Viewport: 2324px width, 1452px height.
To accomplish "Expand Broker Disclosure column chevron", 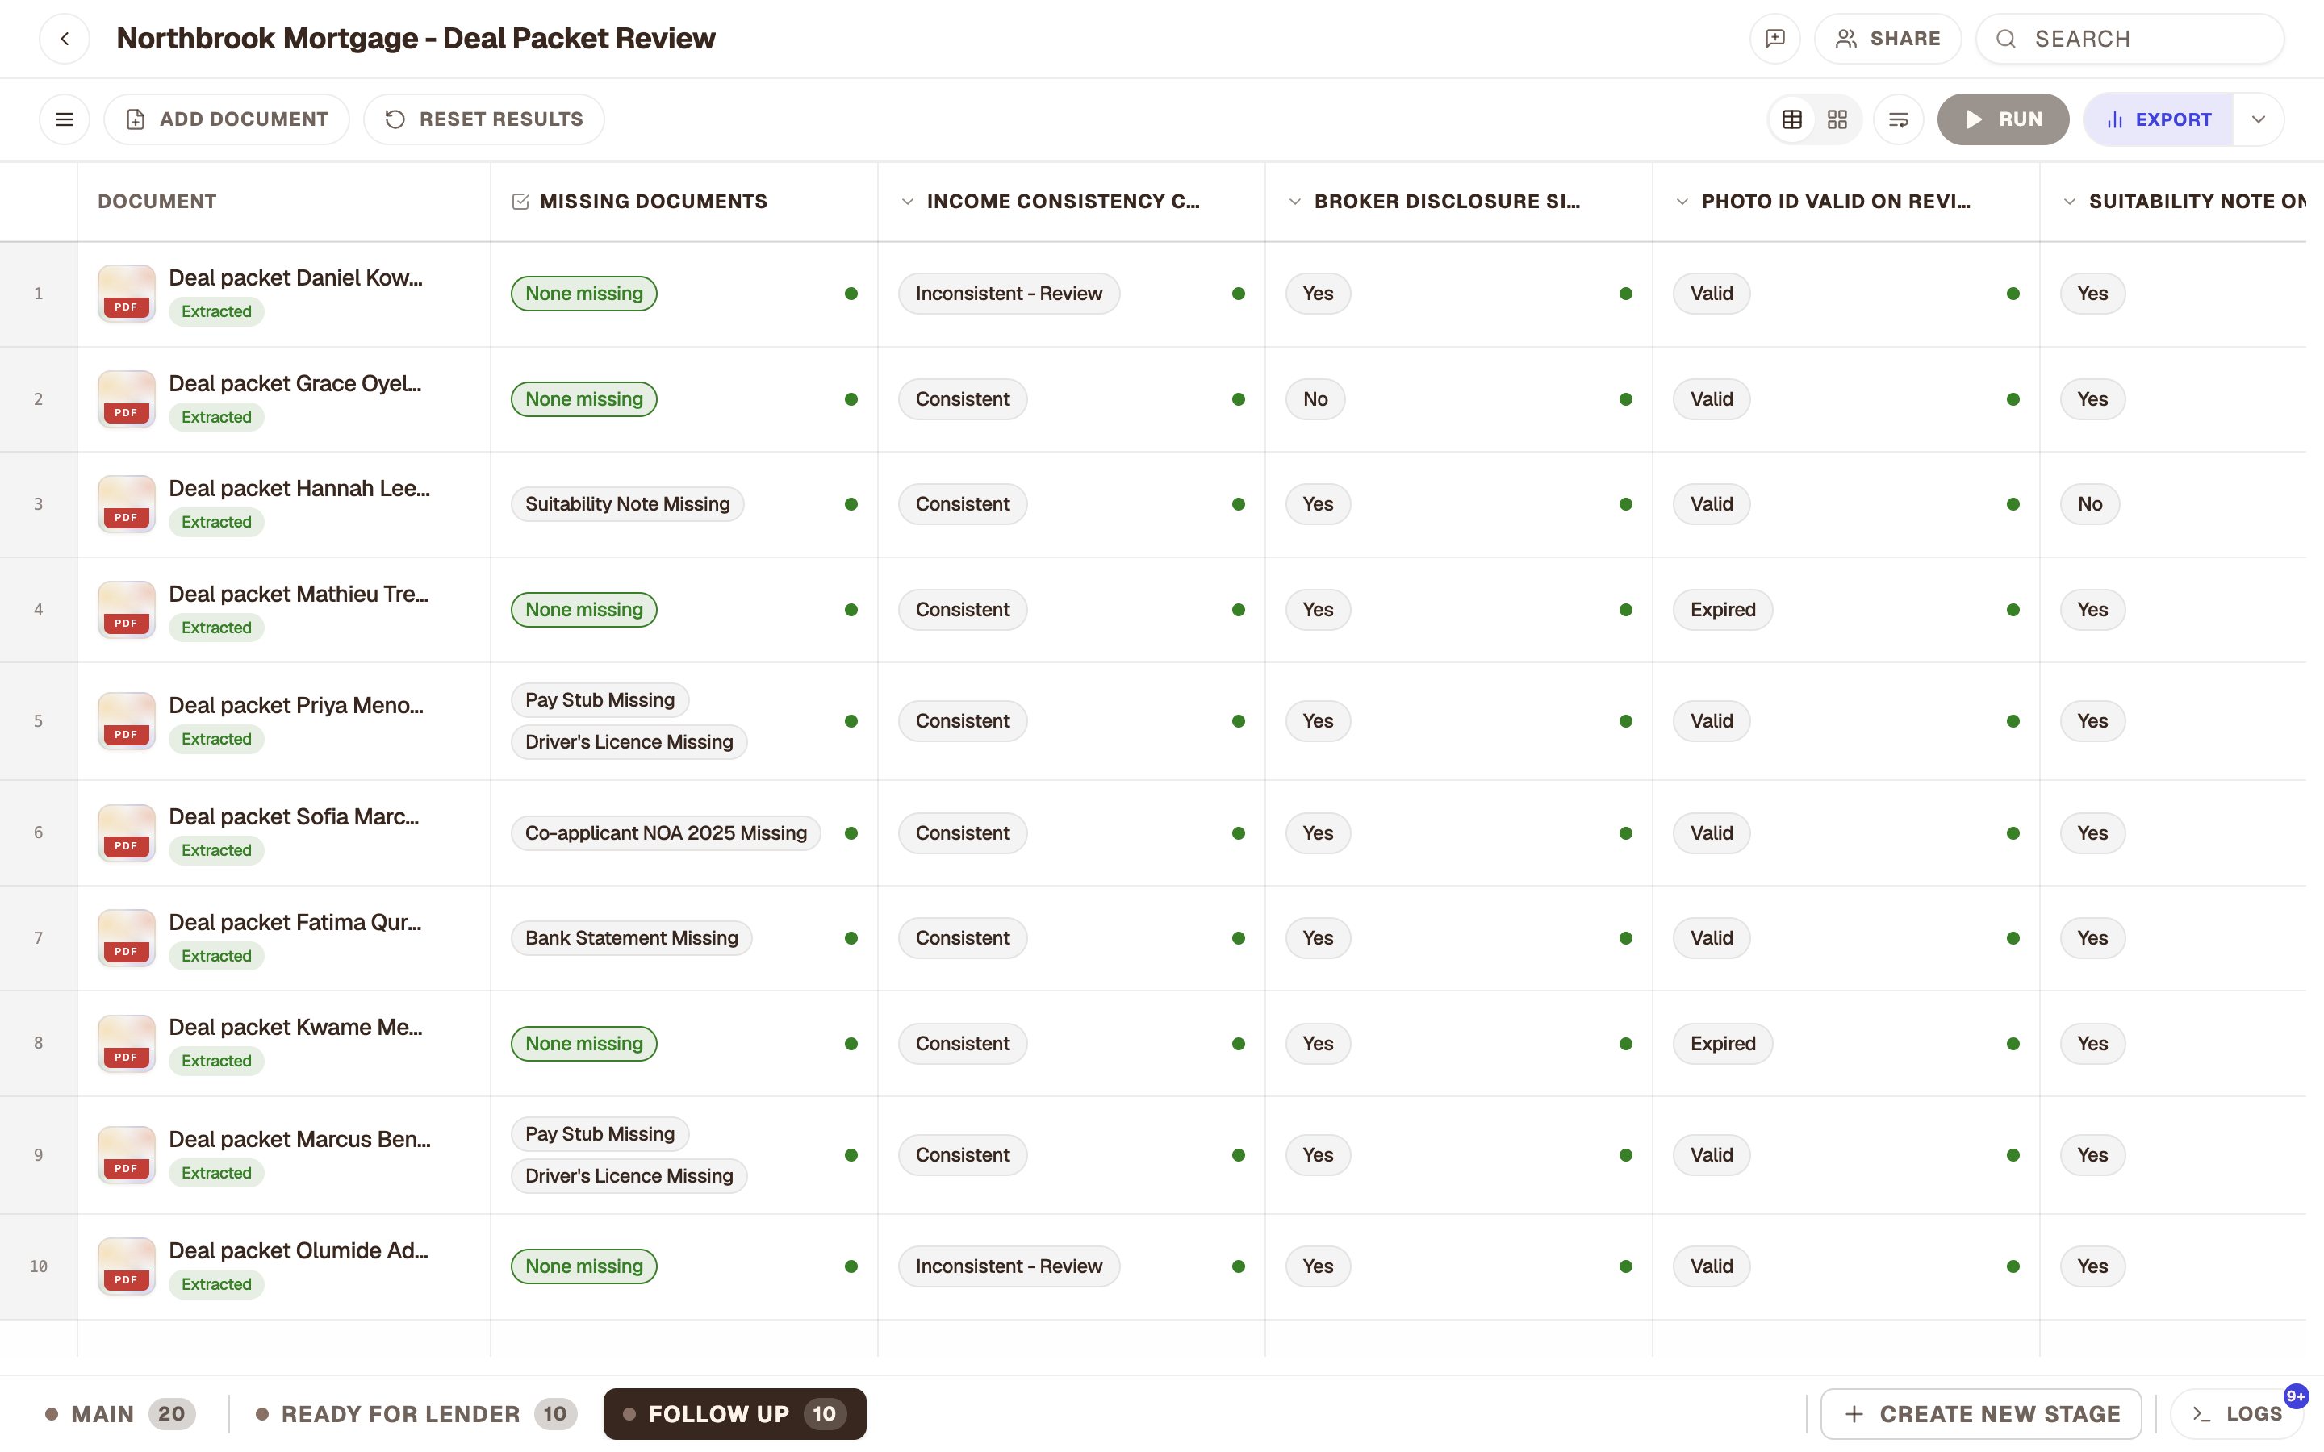I will [x=1294, y=202].
